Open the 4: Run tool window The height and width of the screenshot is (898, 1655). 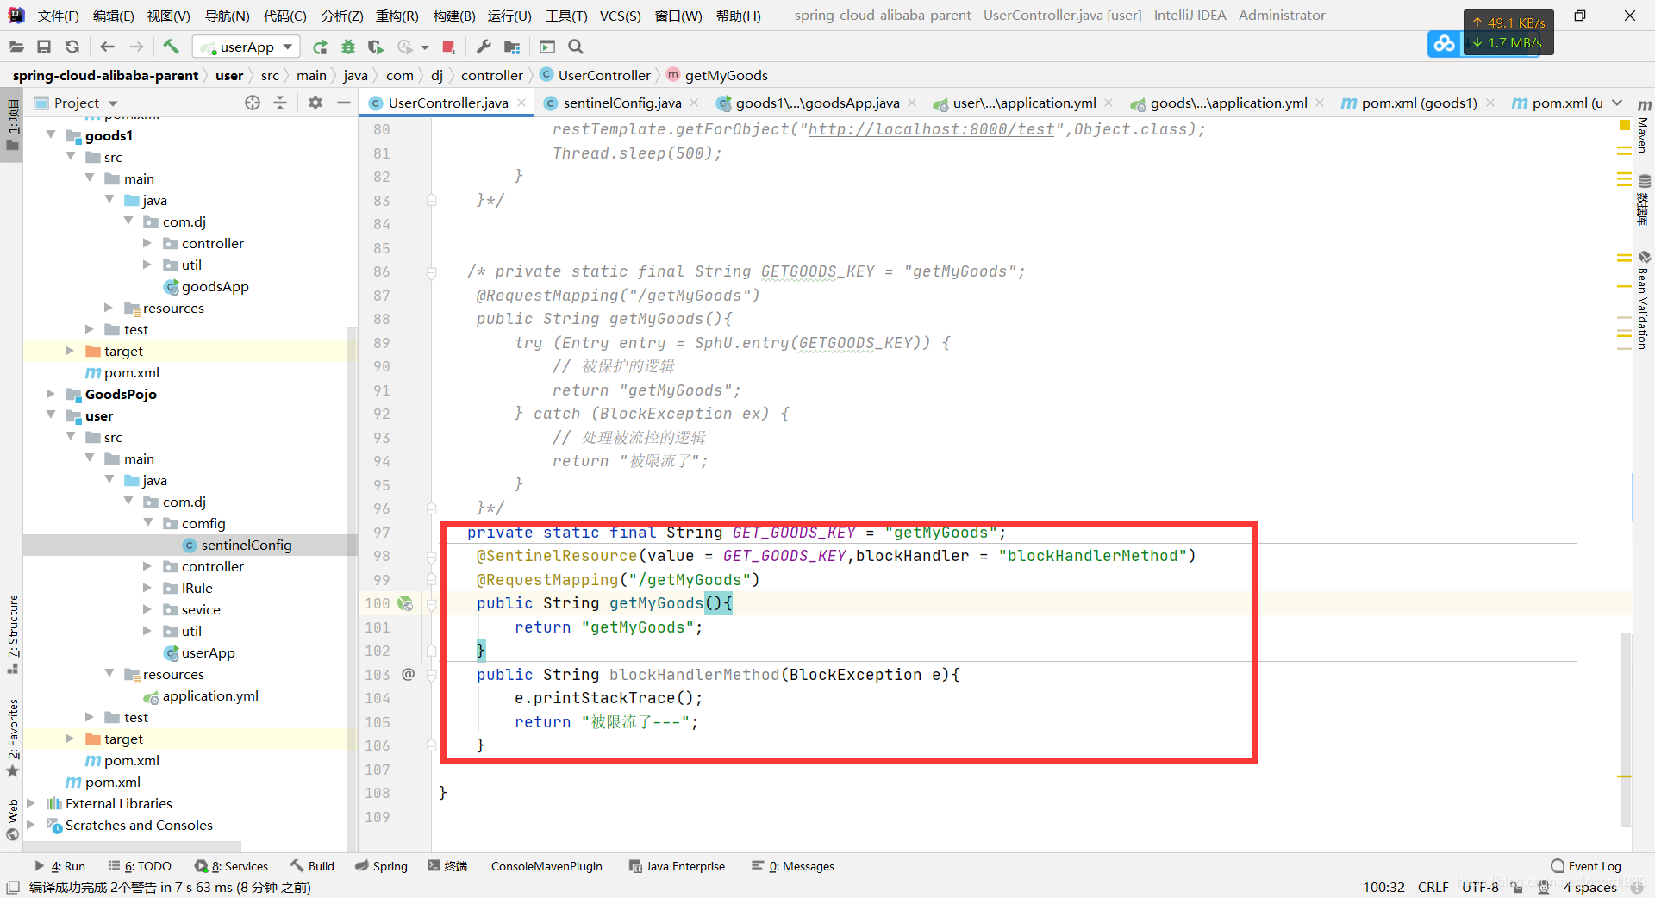coord(59,866)
